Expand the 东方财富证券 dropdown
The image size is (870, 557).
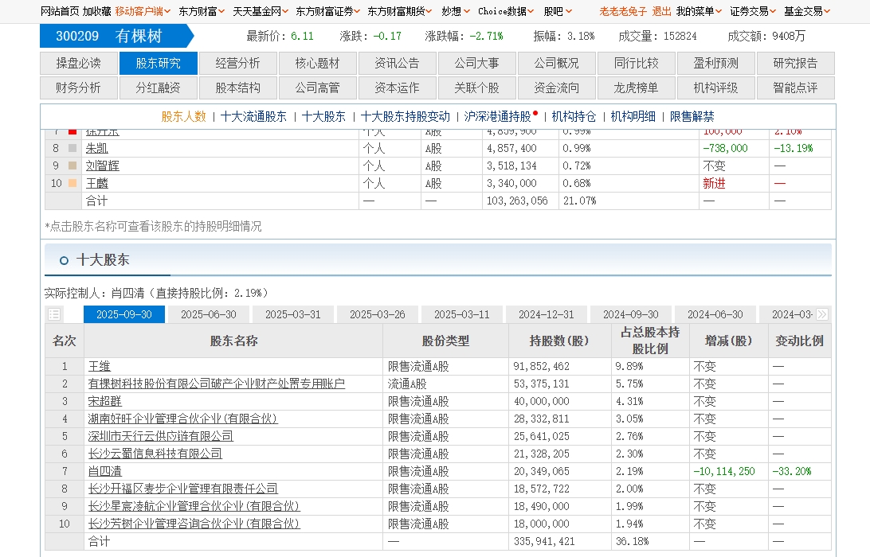point(328,11)
